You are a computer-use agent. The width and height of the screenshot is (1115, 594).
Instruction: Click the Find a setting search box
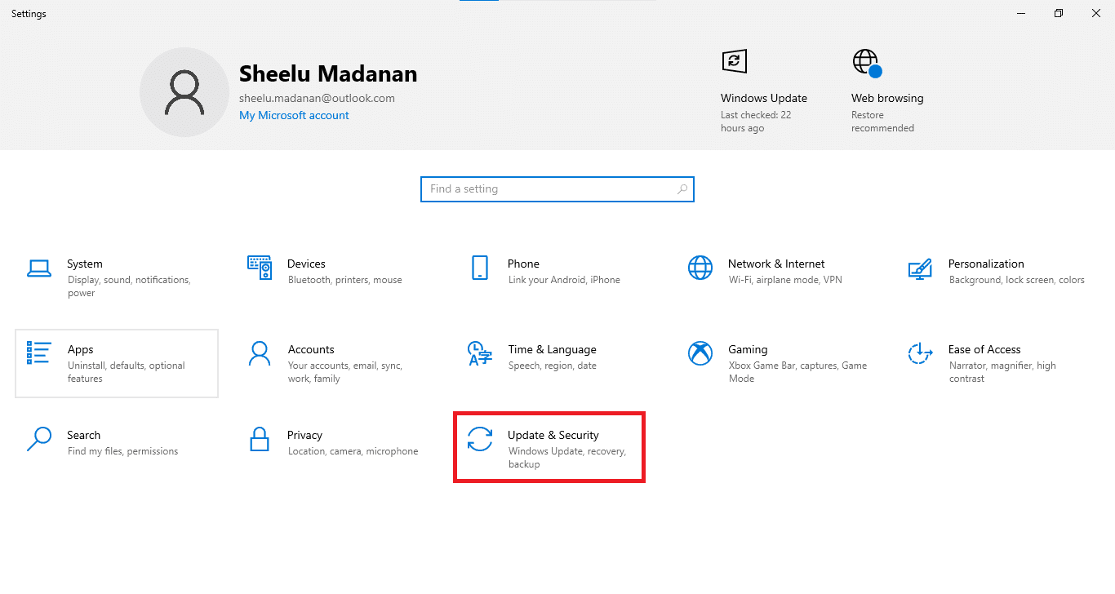click(539, 188)
